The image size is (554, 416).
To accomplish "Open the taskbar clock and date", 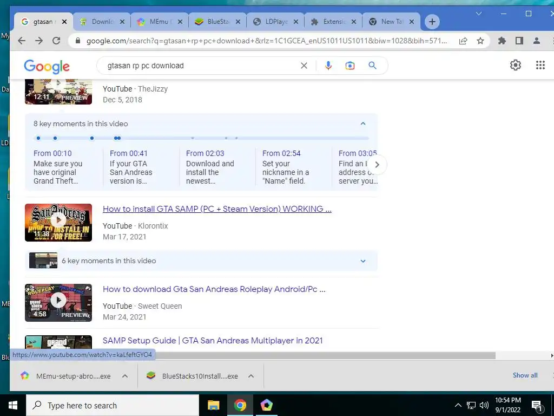I will pos(507,405).
